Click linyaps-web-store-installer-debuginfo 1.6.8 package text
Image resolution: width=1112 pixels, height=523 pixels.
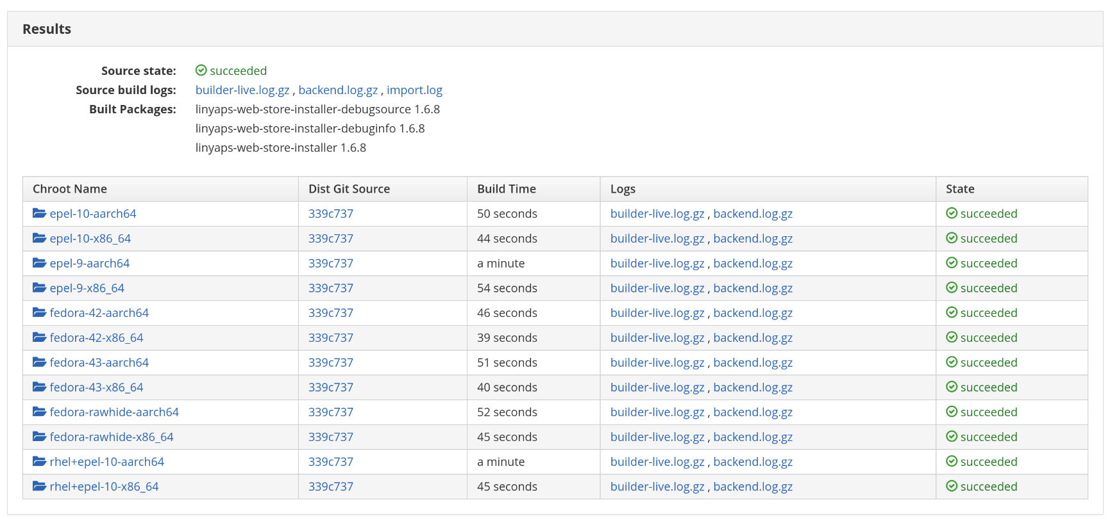310,129
